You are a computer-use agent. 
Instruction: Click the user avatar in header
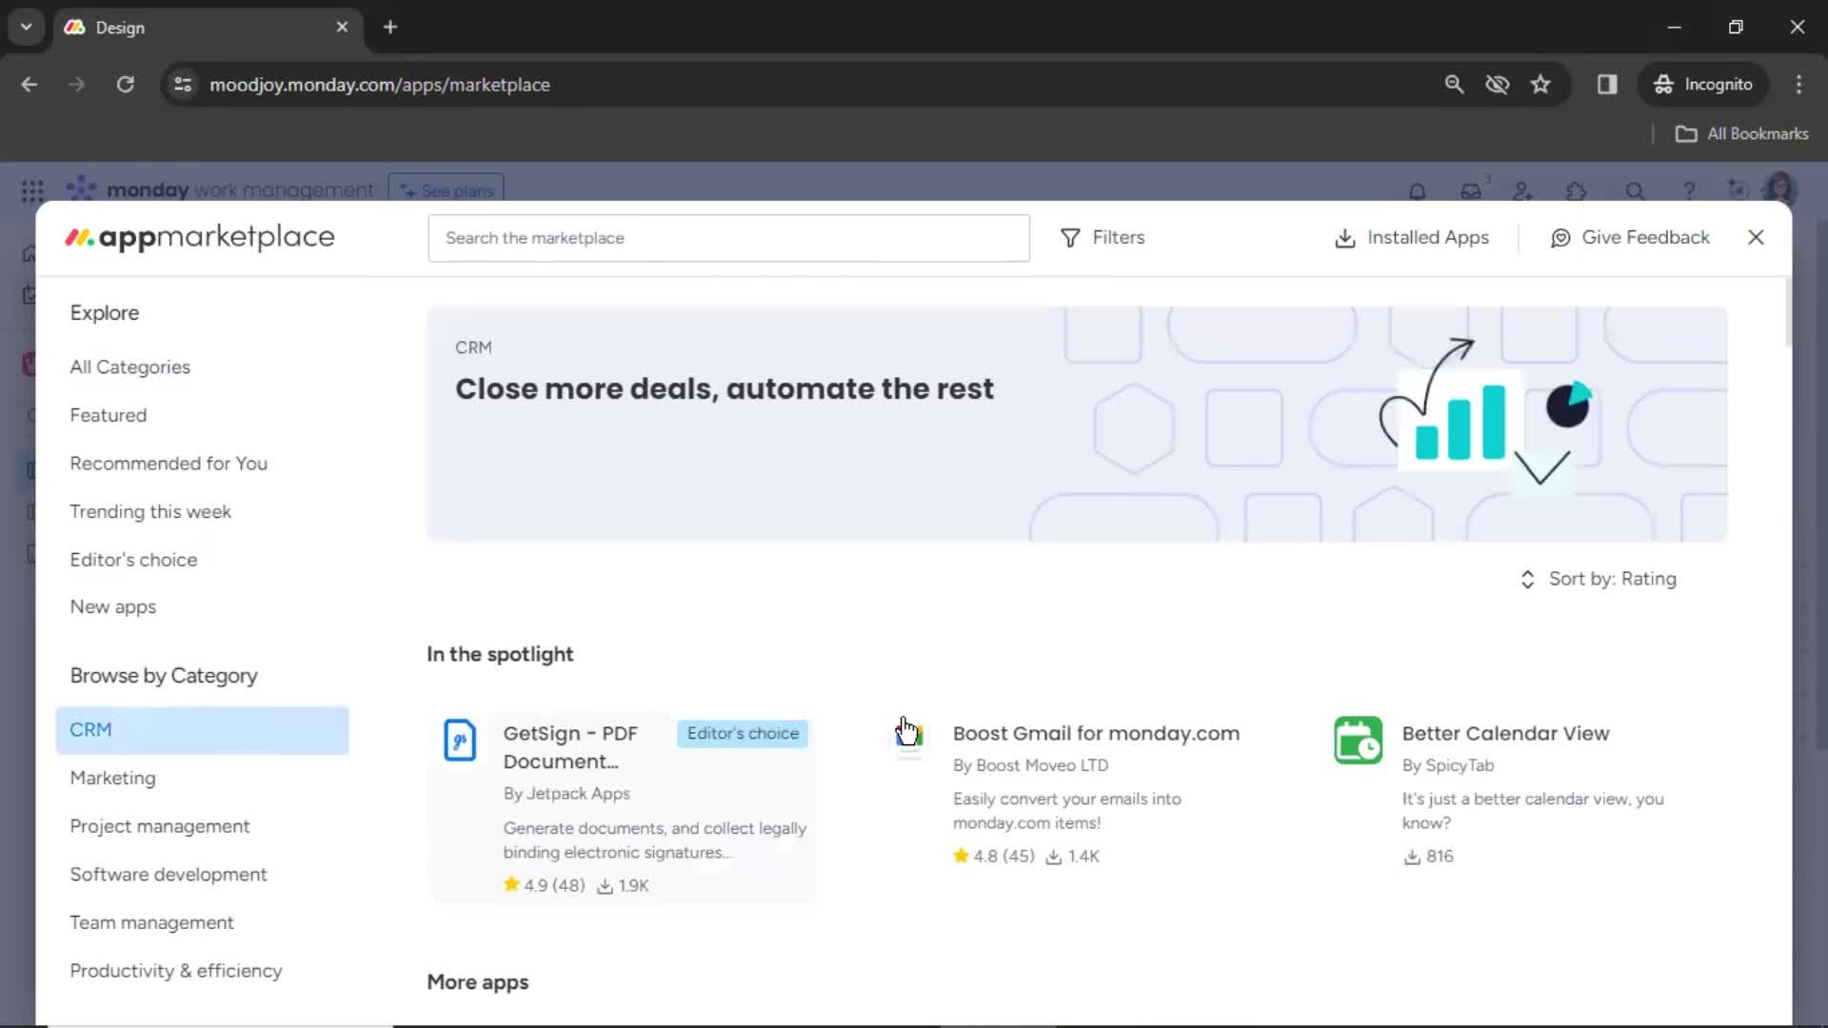point(1779,189)
